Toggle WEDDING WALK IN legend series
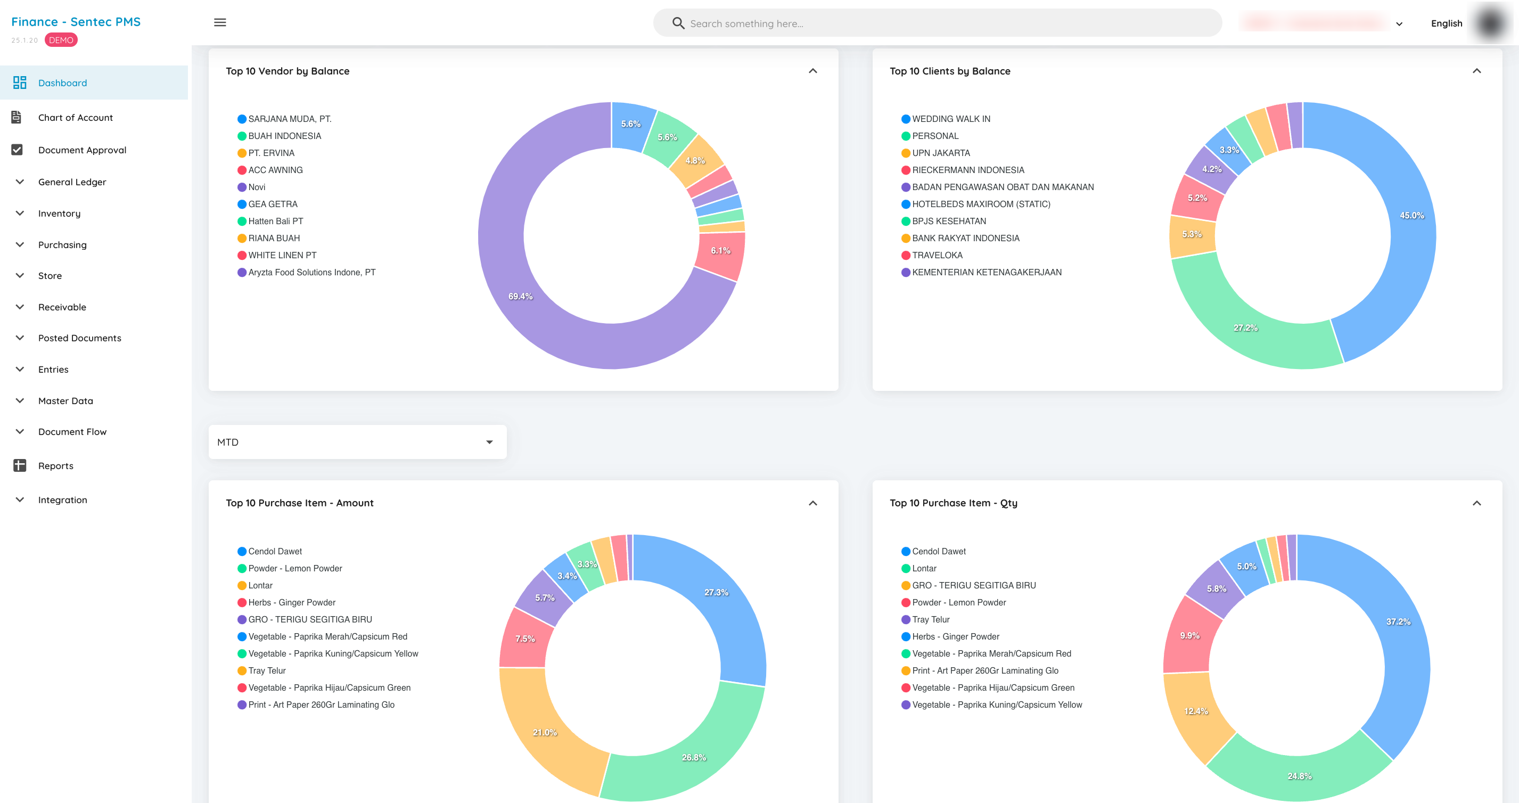This screenshot has width=1519, height=803. point(945,119)
